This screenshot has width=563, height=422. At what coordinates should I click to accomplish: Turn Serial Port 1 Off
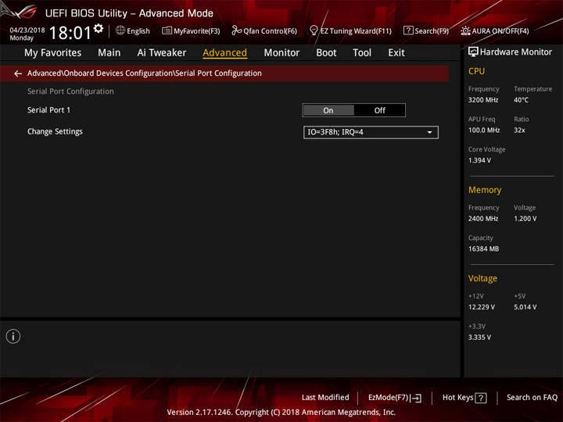[x=379, y=110]
